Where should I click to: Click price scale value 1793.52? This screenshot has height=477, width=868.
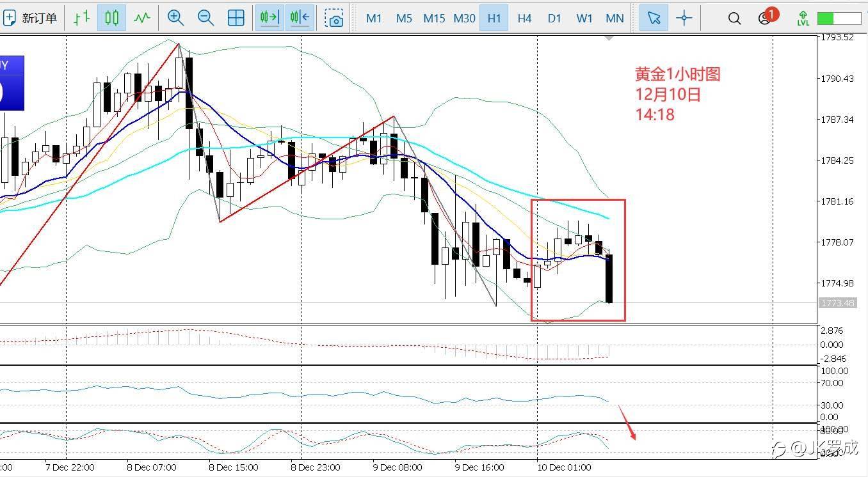click(x=838, y=38)
